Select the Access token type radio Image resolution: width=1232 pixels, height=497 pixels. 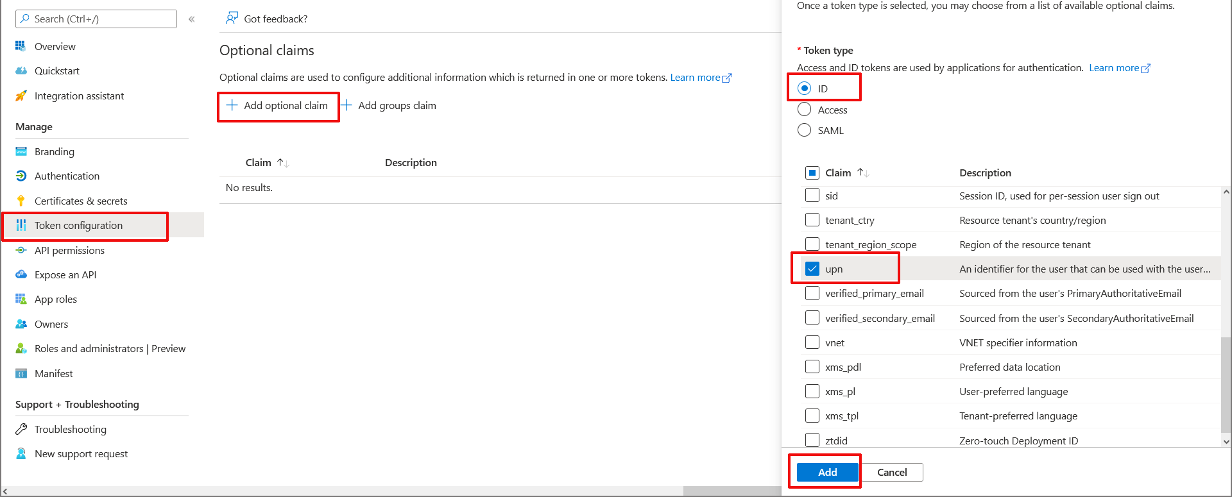point(804,110)
